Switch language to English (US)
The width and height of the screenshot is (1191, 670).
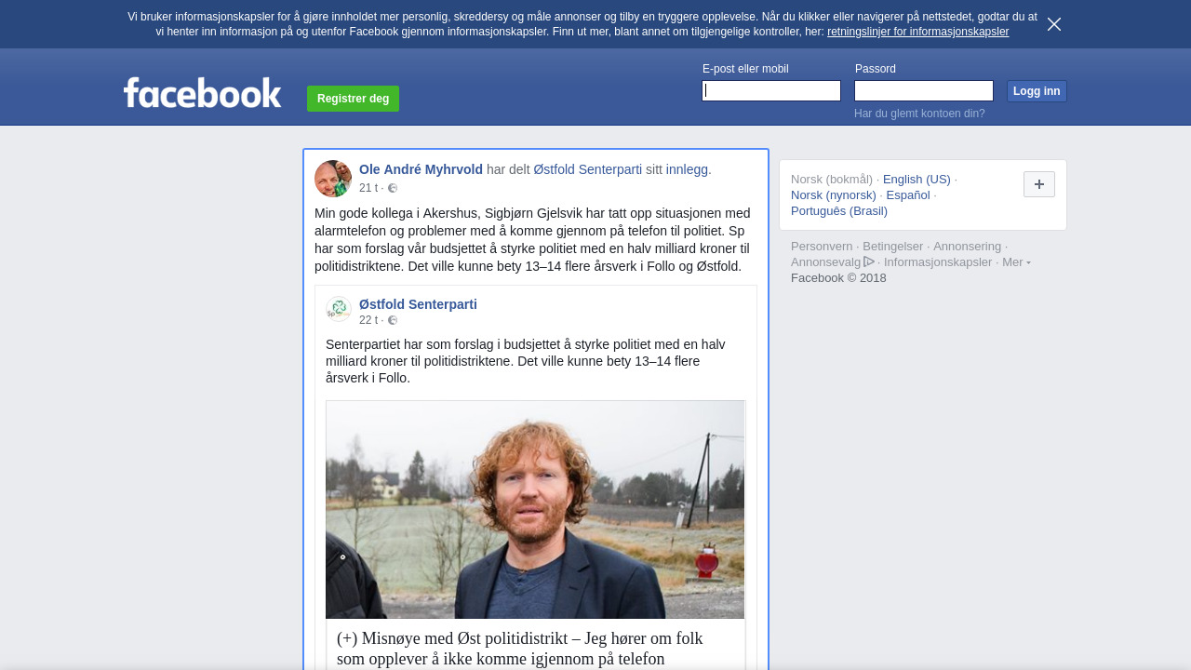click(x=917, y=179)
